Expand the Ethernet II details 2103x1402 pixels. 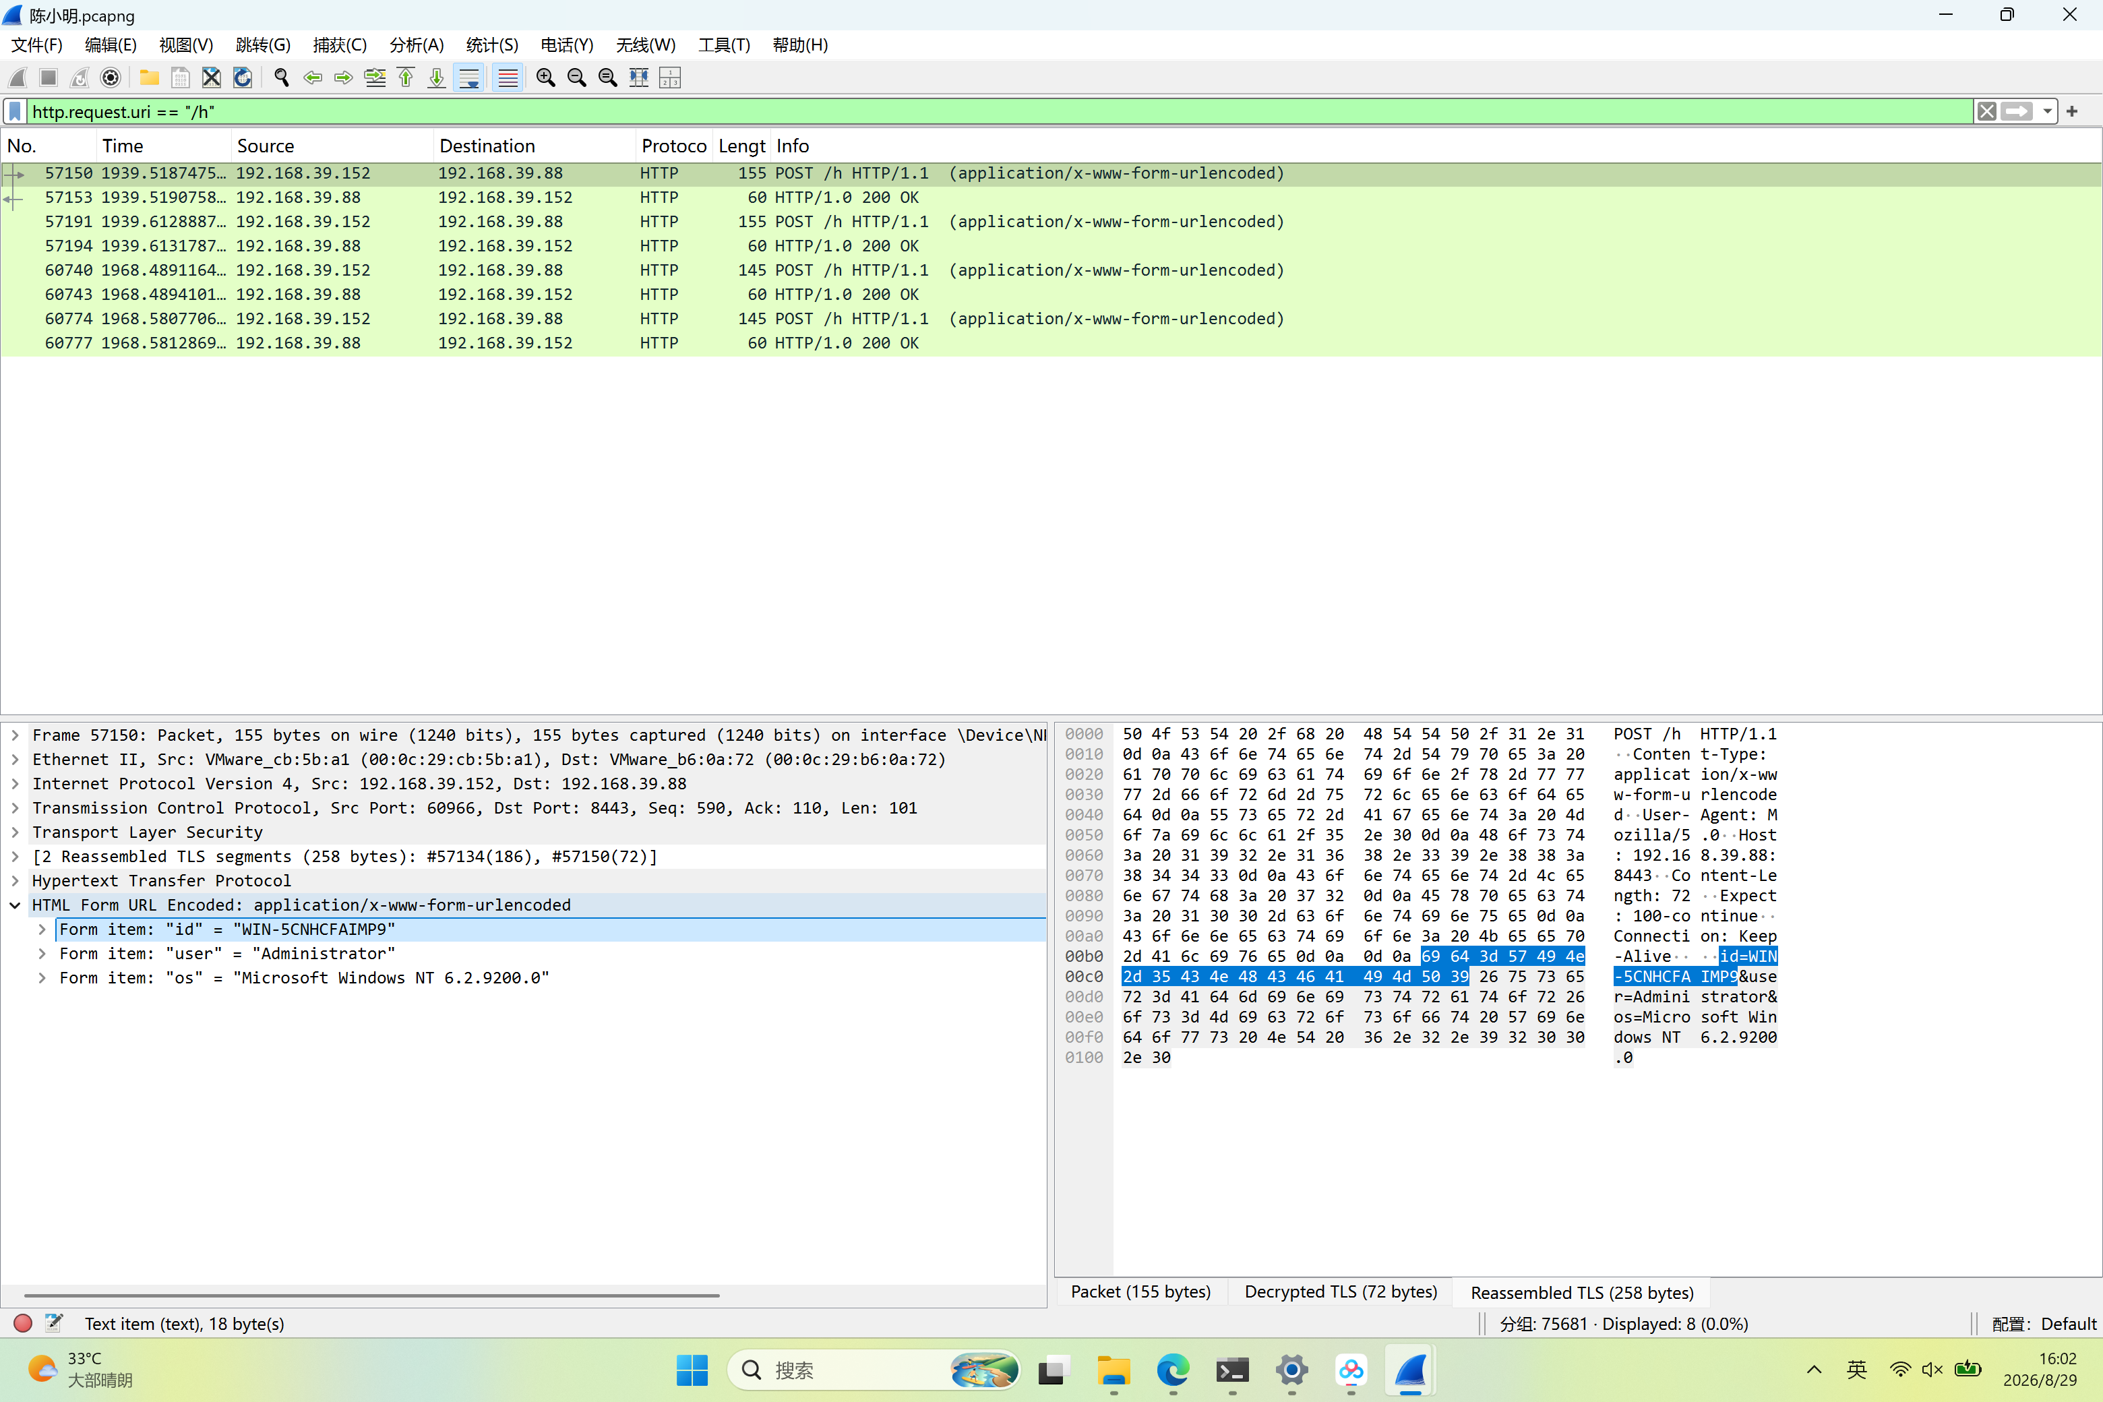coord(16,759)
